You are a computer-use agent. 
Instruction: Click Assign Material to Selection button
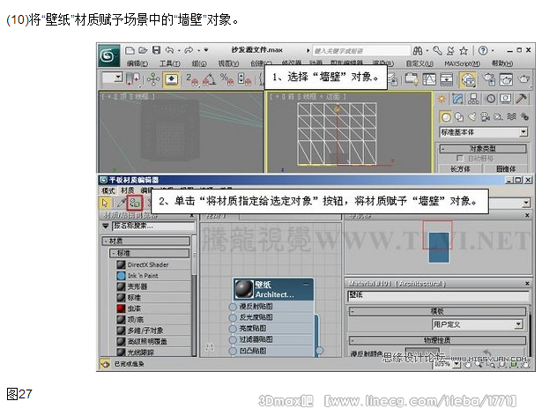135,203
